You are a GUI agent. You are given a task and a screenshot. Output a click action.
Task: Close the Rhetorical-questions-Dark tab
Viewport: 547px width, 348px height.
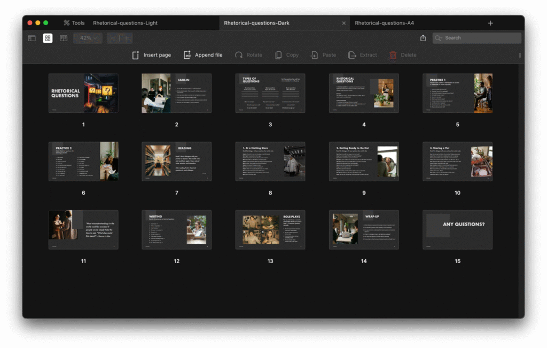tap(343, 23)
